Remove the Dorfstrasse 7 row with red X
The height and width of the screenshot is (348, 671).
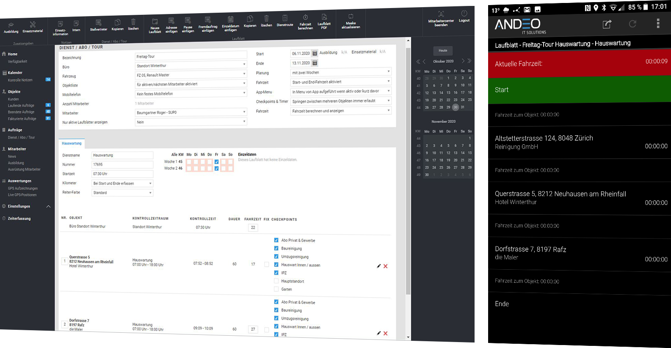[386, 334]
